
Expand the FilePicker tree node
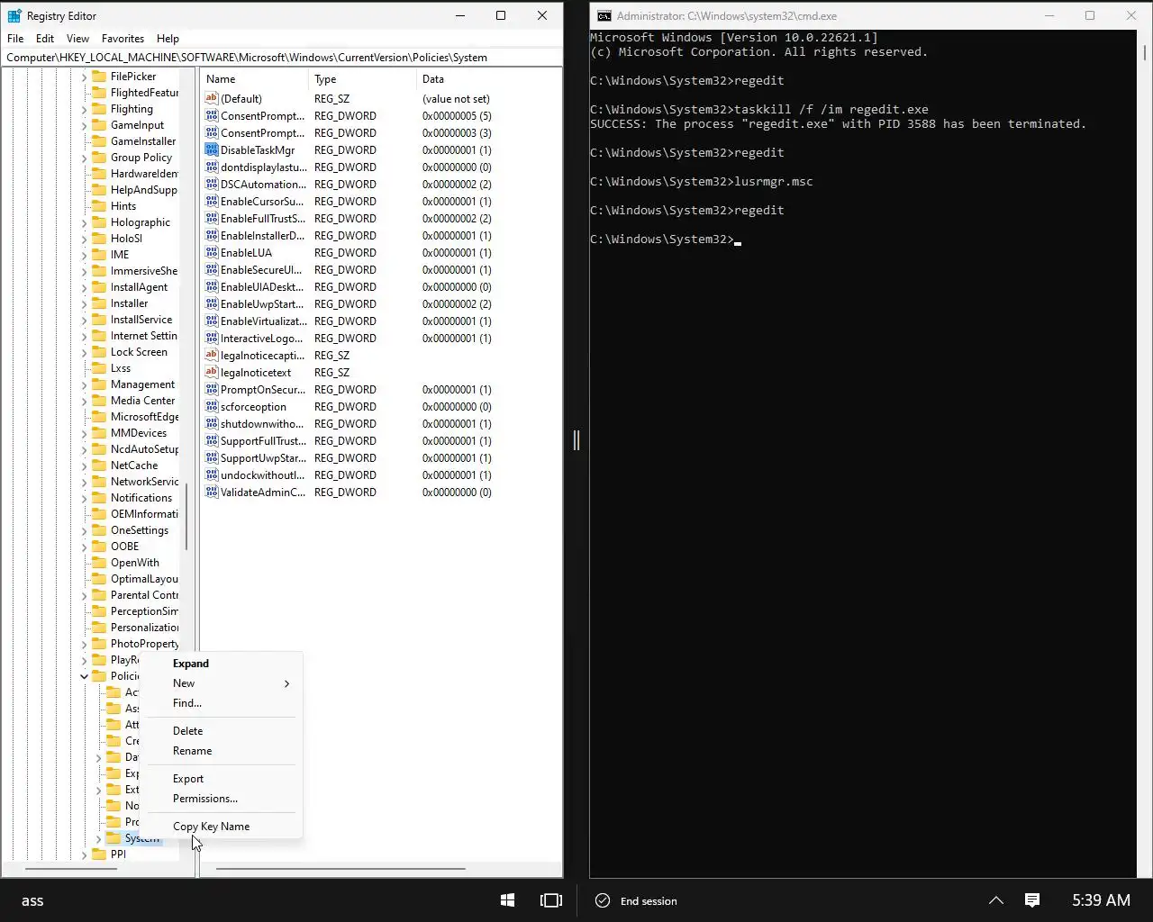(x=85, y=77)
